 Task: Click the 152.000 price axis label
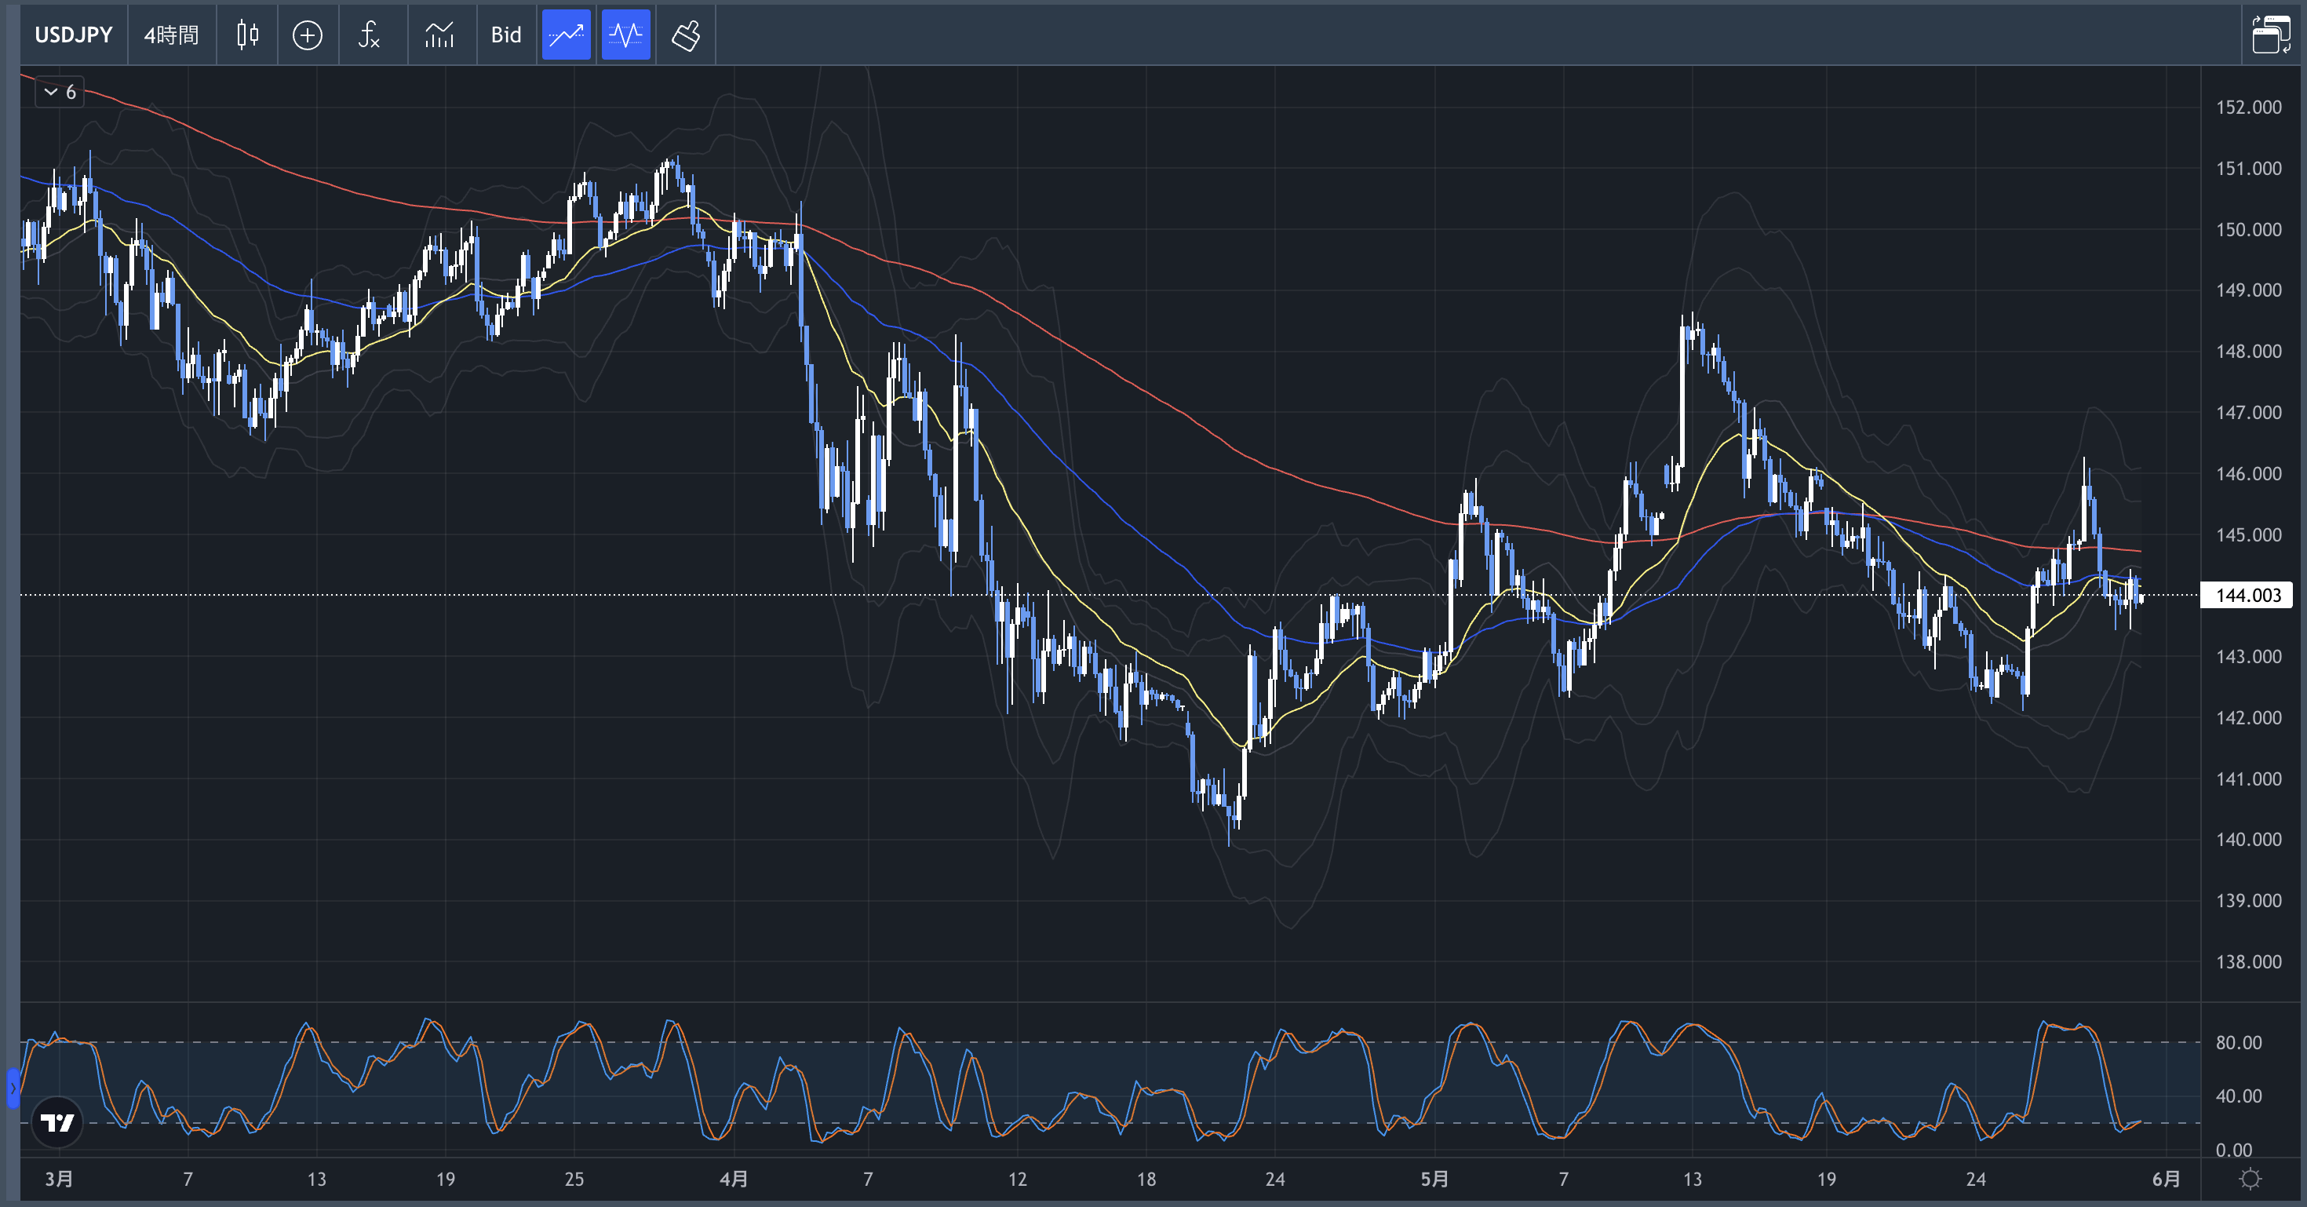pos(2248,108)
